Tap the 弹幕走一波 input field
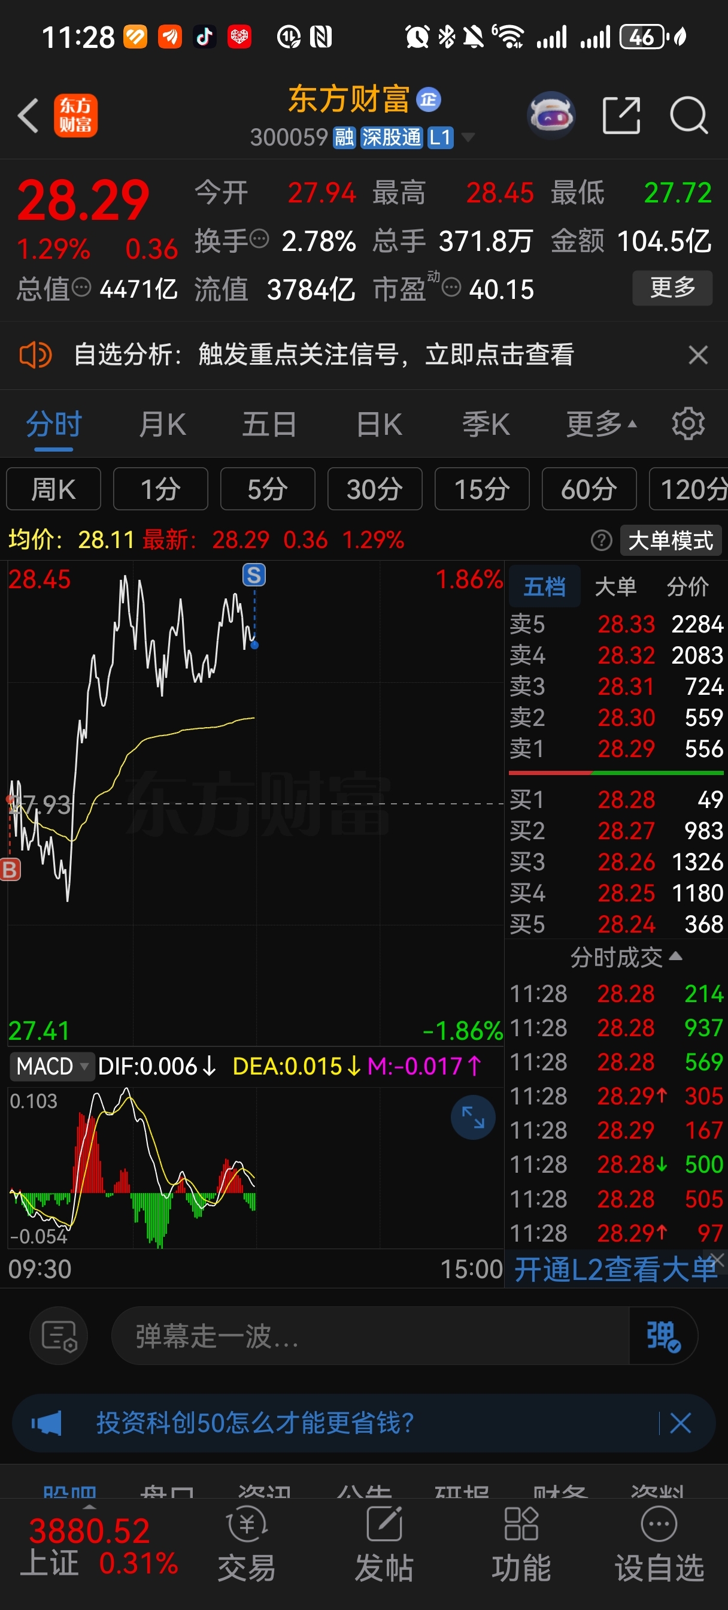Image resolution: width=728 pixels, height=1610 pixels. click(370, 1336)
